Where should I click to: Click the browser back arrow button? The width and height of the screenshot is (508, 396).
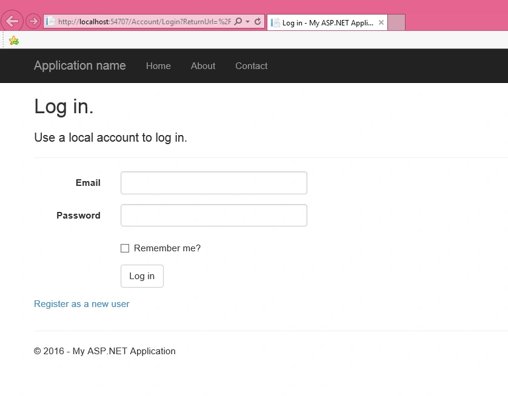point(12,21)
